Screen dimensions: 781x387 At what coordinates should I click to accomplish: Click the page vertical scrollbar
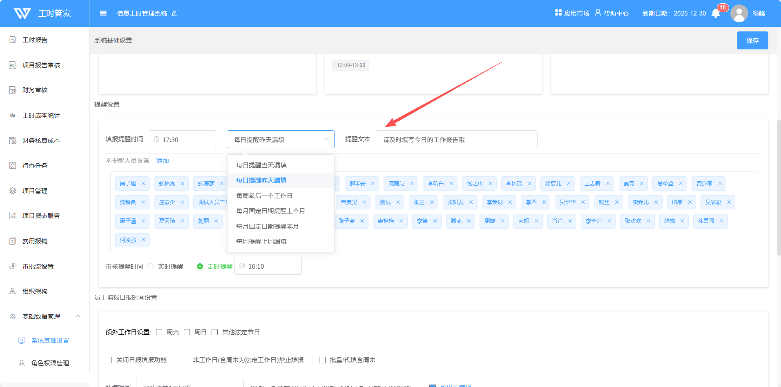point(779,188)
